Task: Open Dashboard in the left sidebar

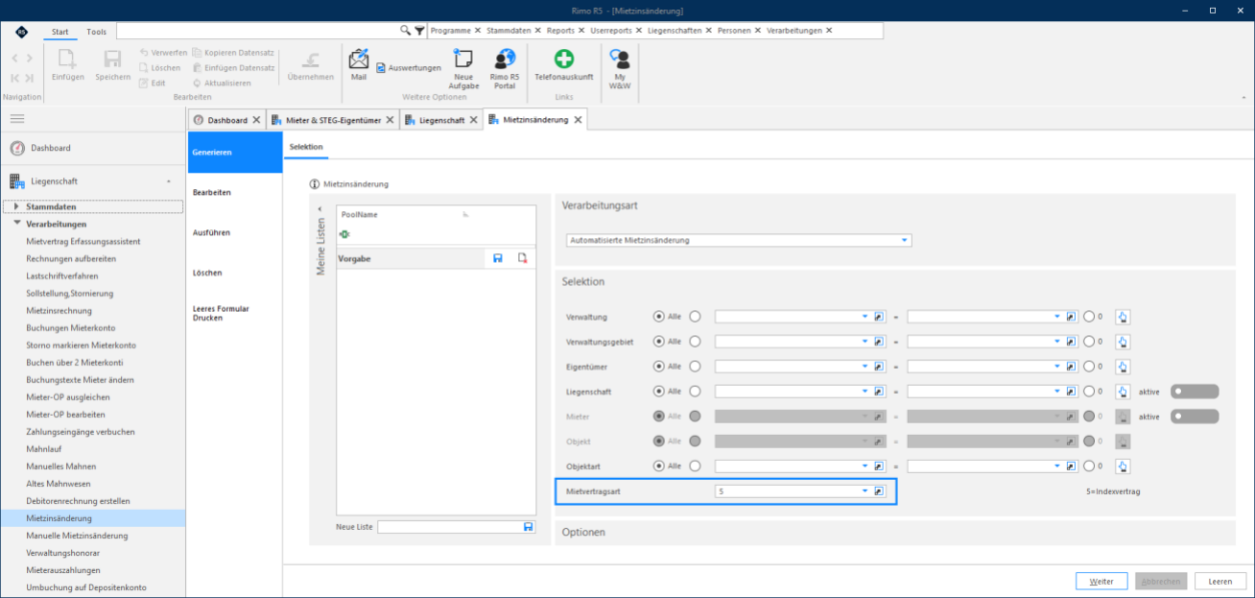Action: 51,148
